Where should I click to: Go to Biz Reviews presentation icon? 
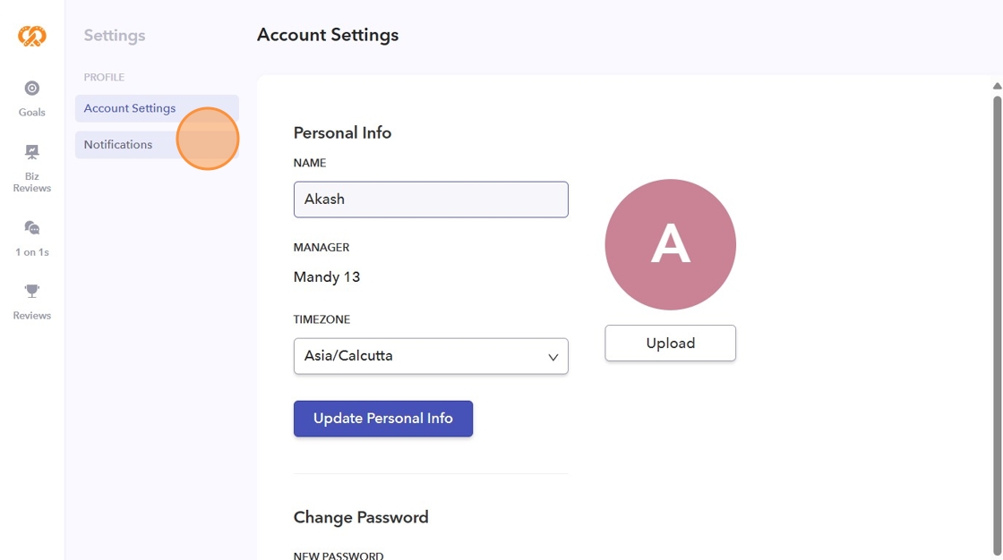[x=32, y=152]
